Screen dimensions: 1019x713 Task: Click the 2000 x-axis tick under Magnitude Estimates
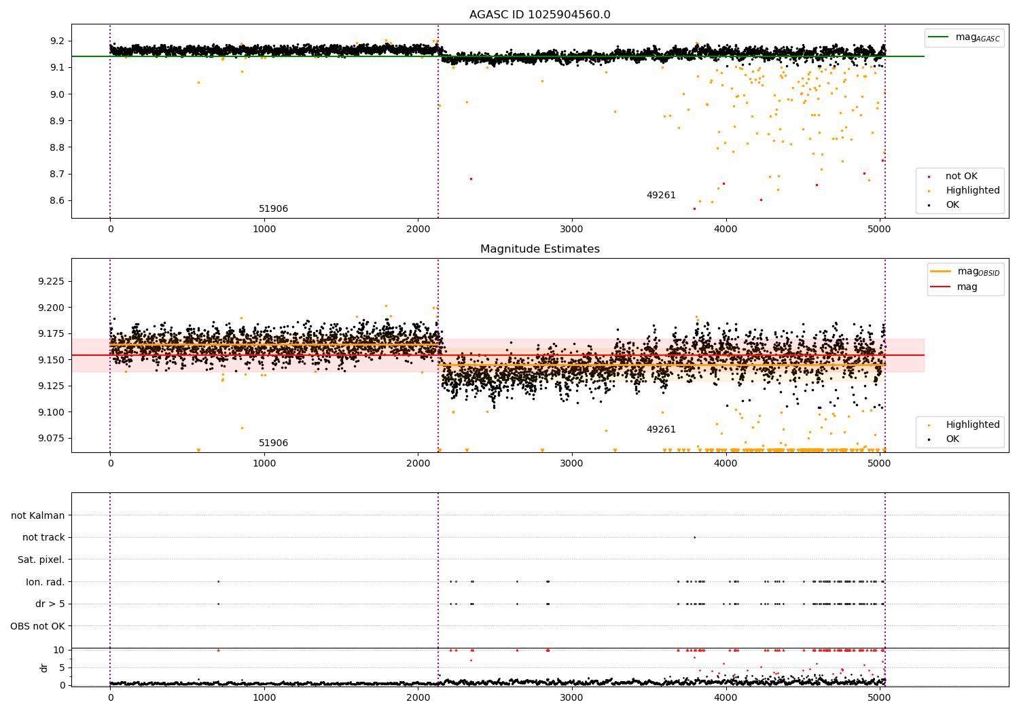(418, 464)
